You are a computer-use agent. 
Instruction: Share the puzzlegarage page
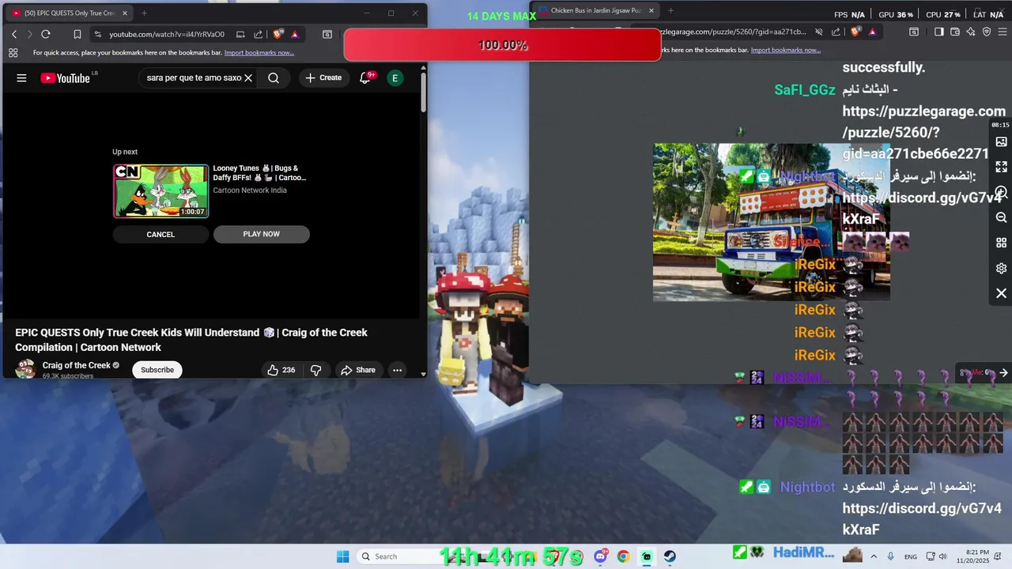(x=836, y=32)
